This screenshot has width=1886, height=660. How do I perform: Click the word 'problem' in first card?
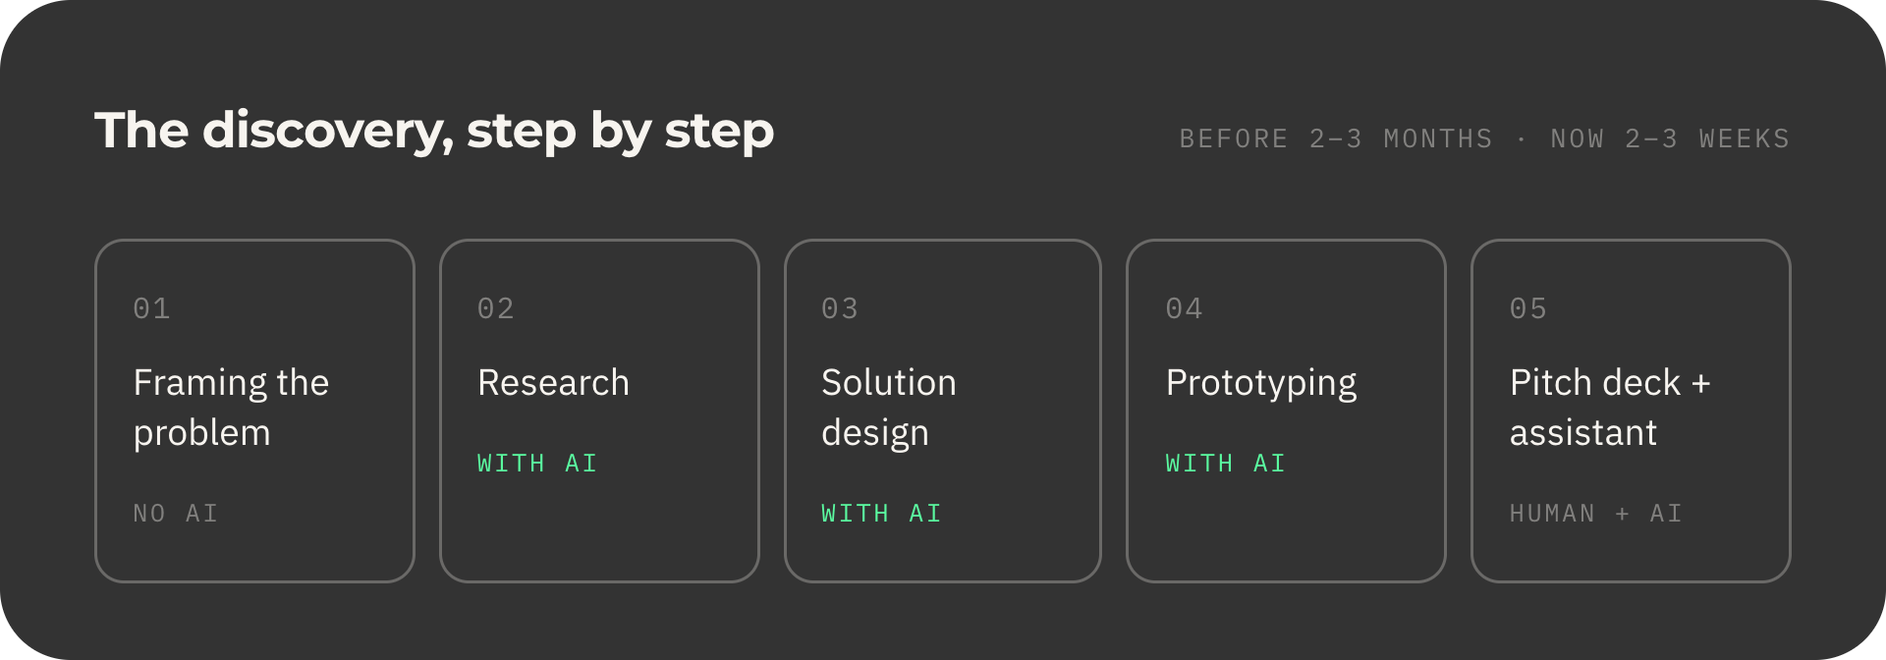click(x=202, y=434)
